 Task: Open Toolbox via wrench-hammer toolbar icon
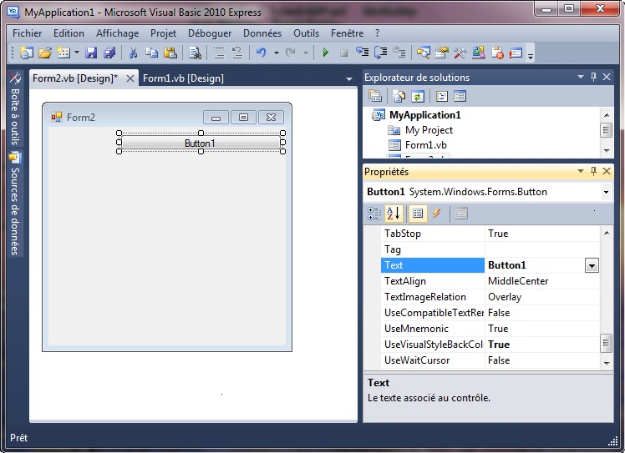pyautogui.click(x=460, y=53)
